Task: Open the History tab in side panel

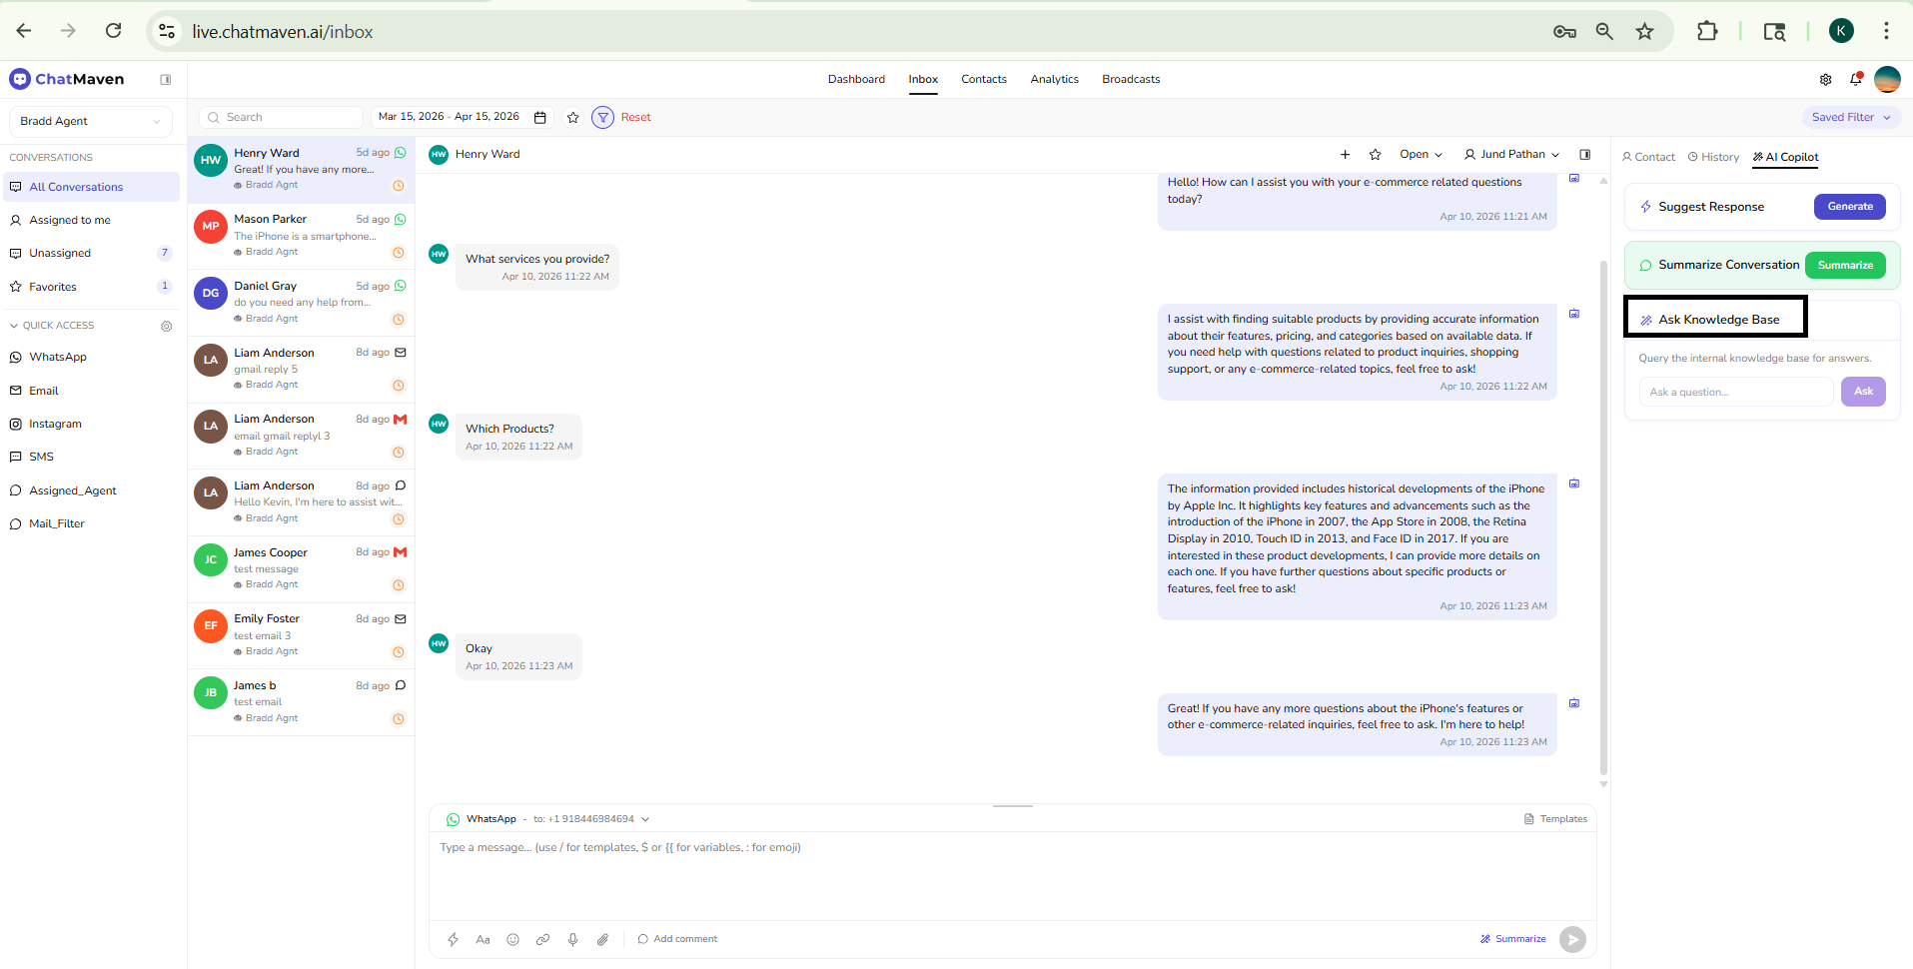Action: [1713, 157]
